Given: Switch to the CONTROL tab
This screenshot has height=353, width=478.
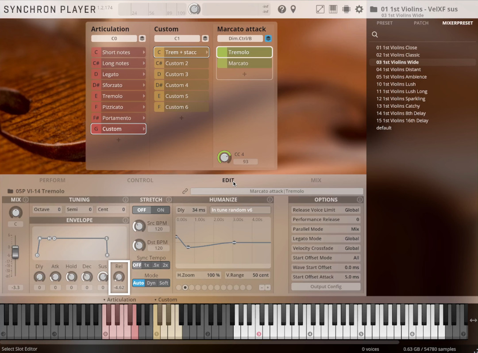Looking at the screenshot, I should (140, 180).
